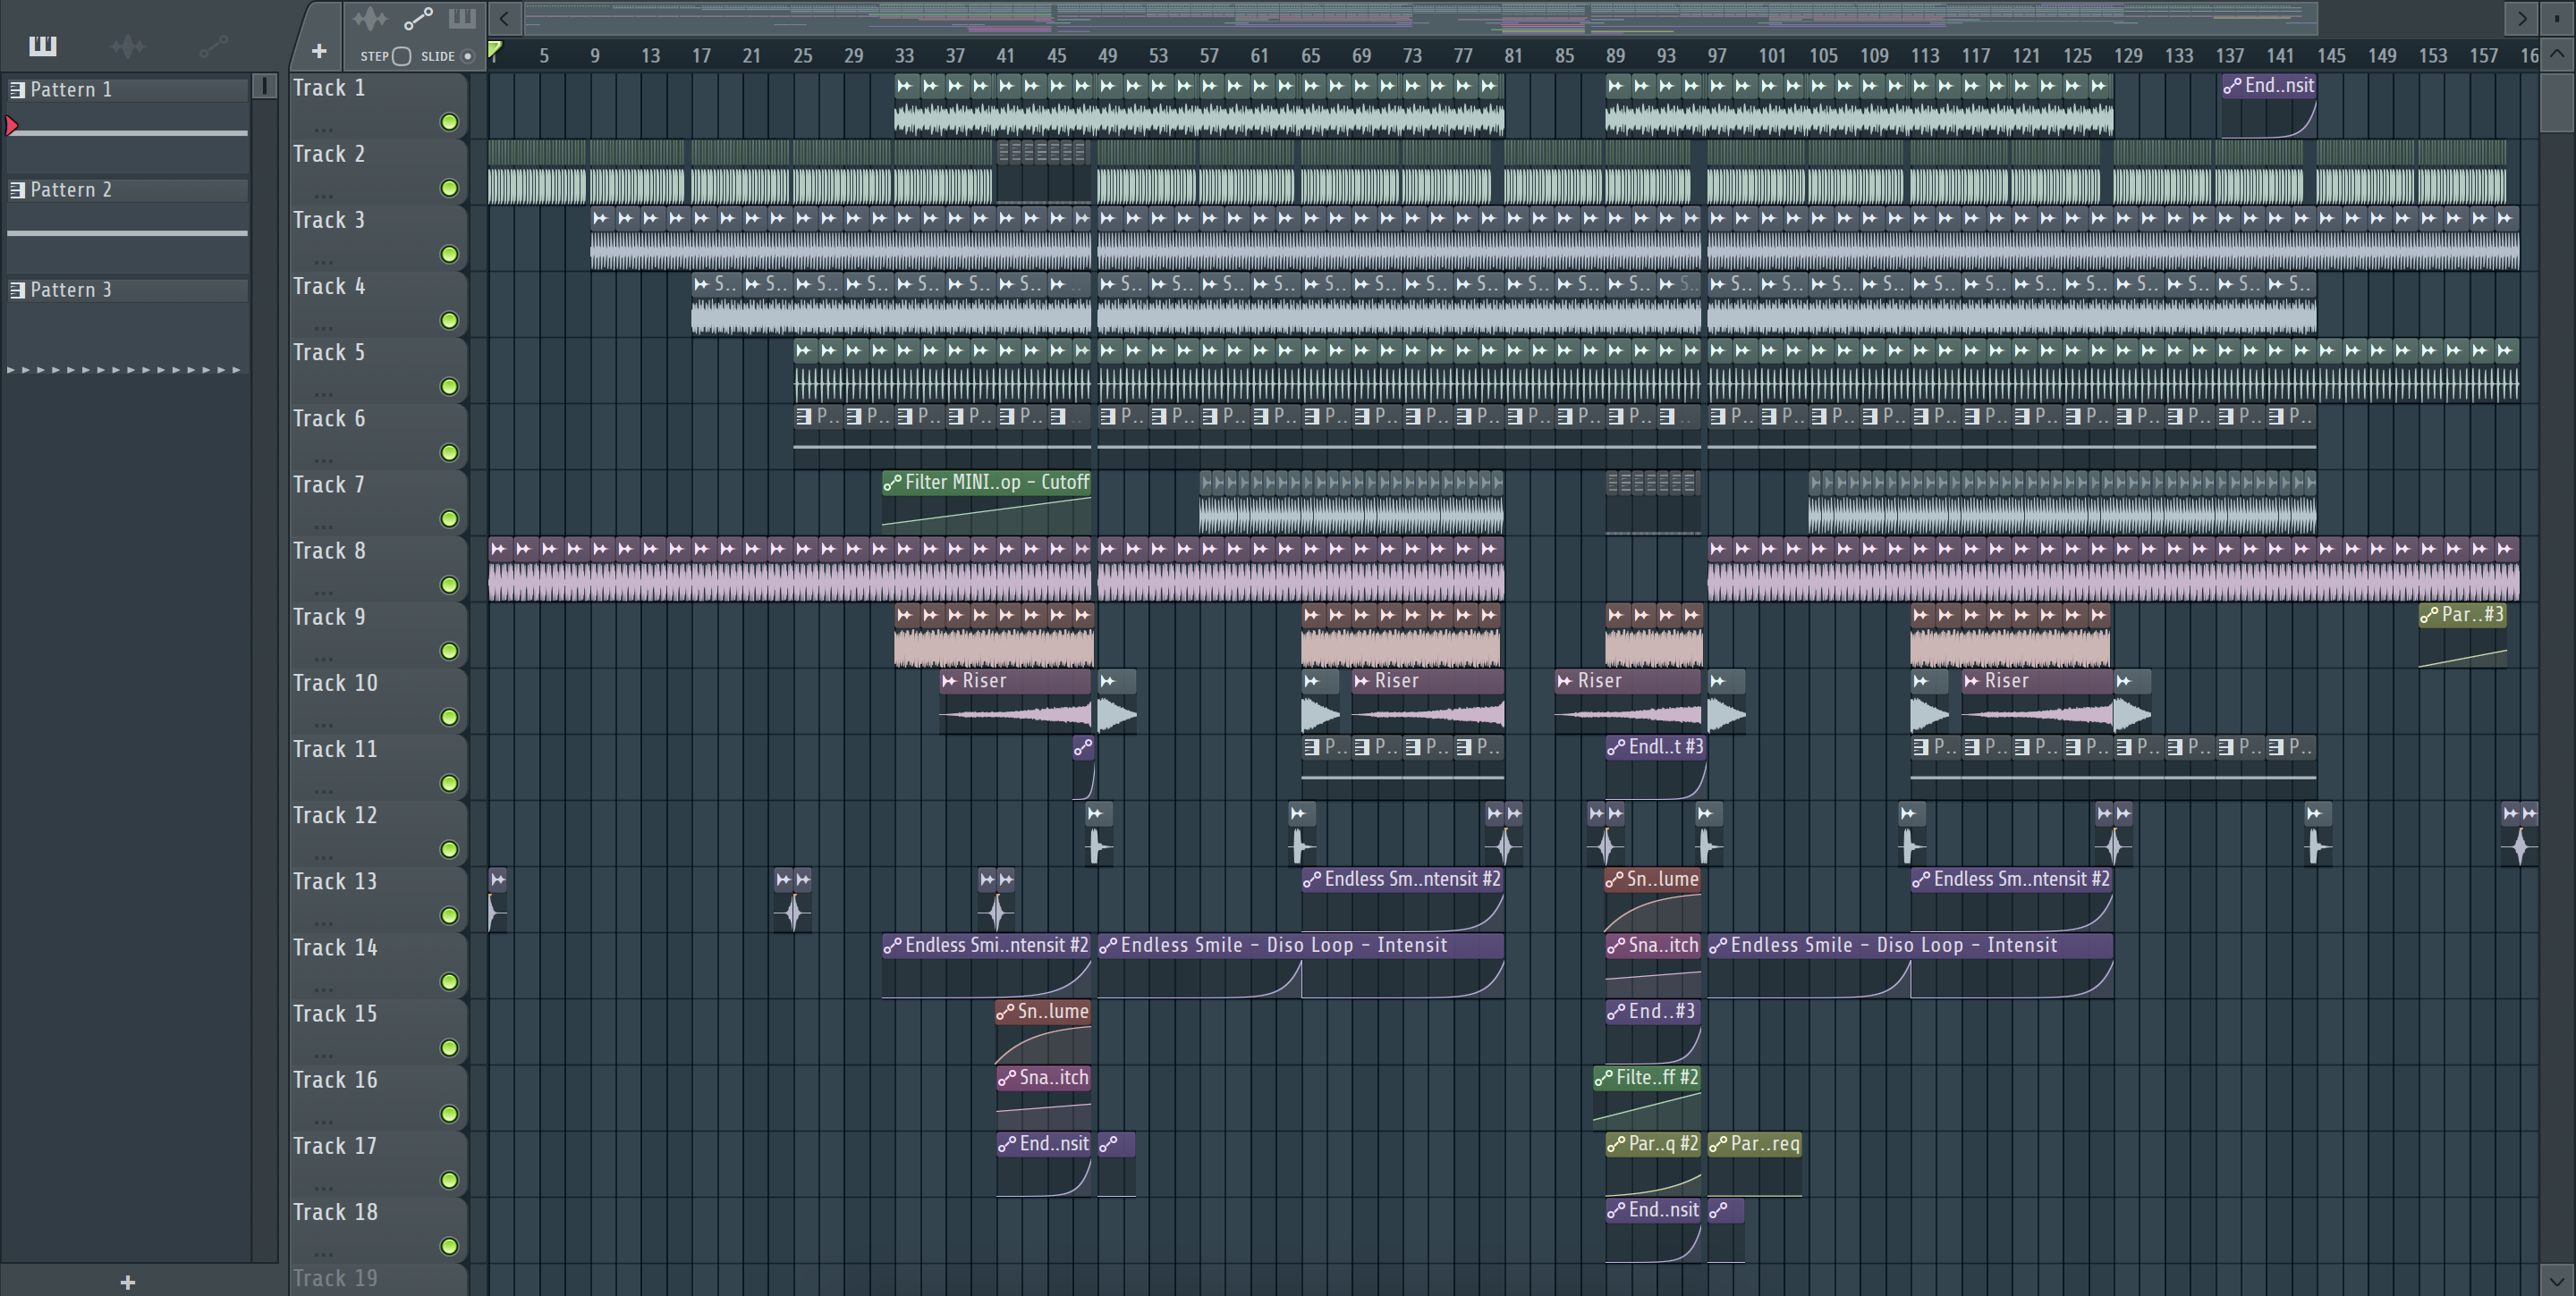Focus automation clips in playlist header

[418, 18]
